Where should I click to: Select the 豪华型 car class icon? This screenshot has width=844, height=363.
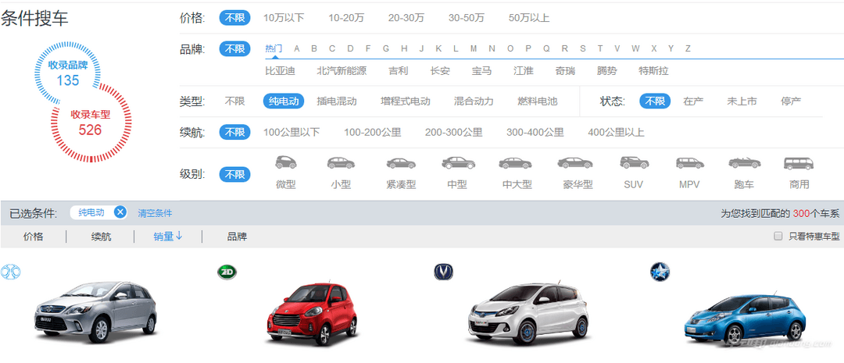(x=575, y=163)
